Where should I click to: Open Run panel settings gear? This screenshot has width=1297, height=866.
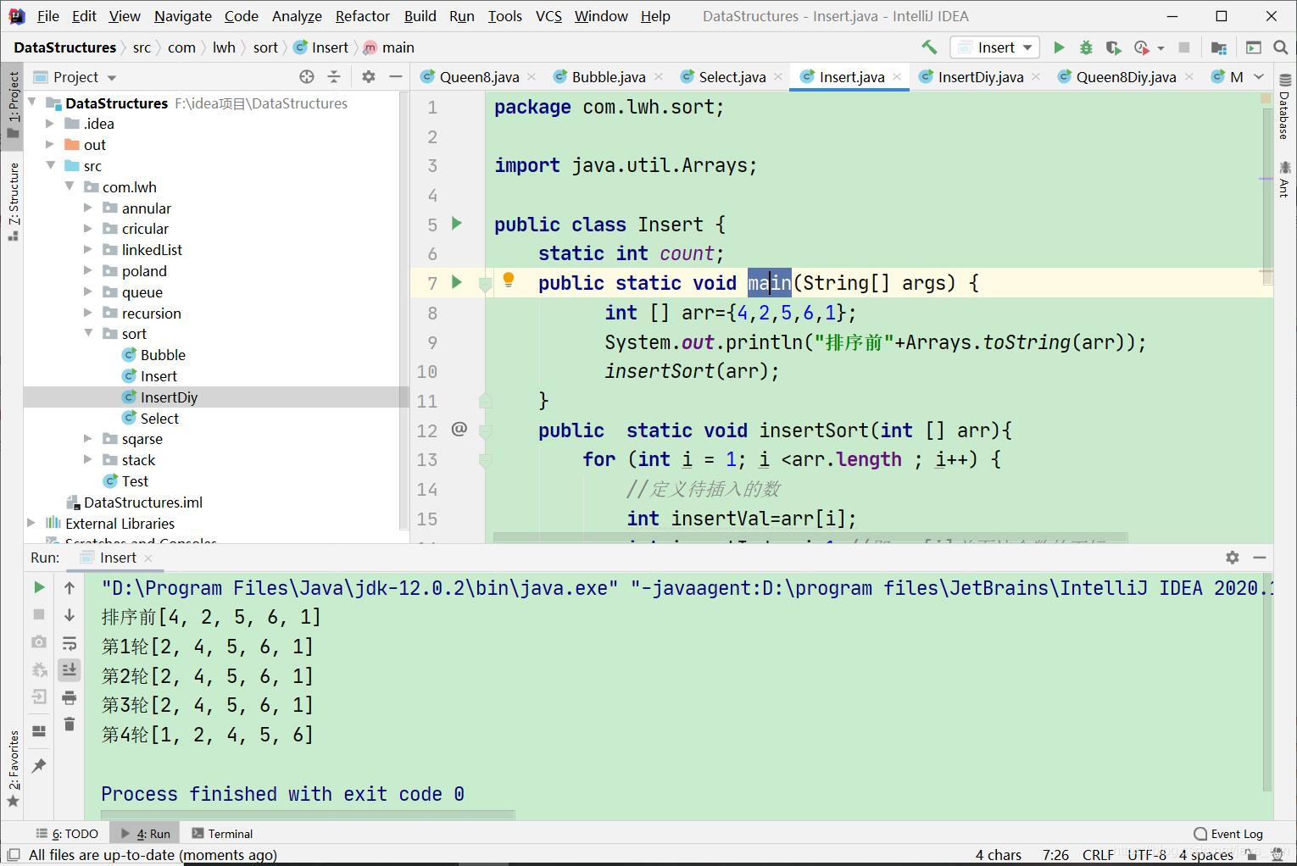1233,558
